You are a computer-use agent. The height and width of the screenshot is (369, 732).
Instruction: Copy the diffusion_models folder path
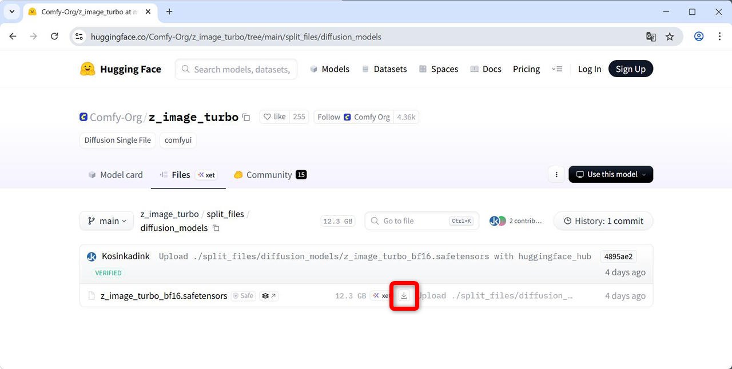coord(216,228)
